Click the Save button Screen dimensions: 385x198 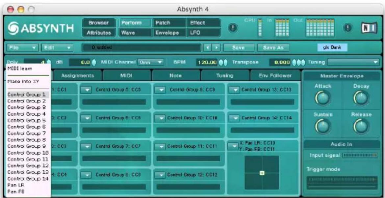(238, 48)
